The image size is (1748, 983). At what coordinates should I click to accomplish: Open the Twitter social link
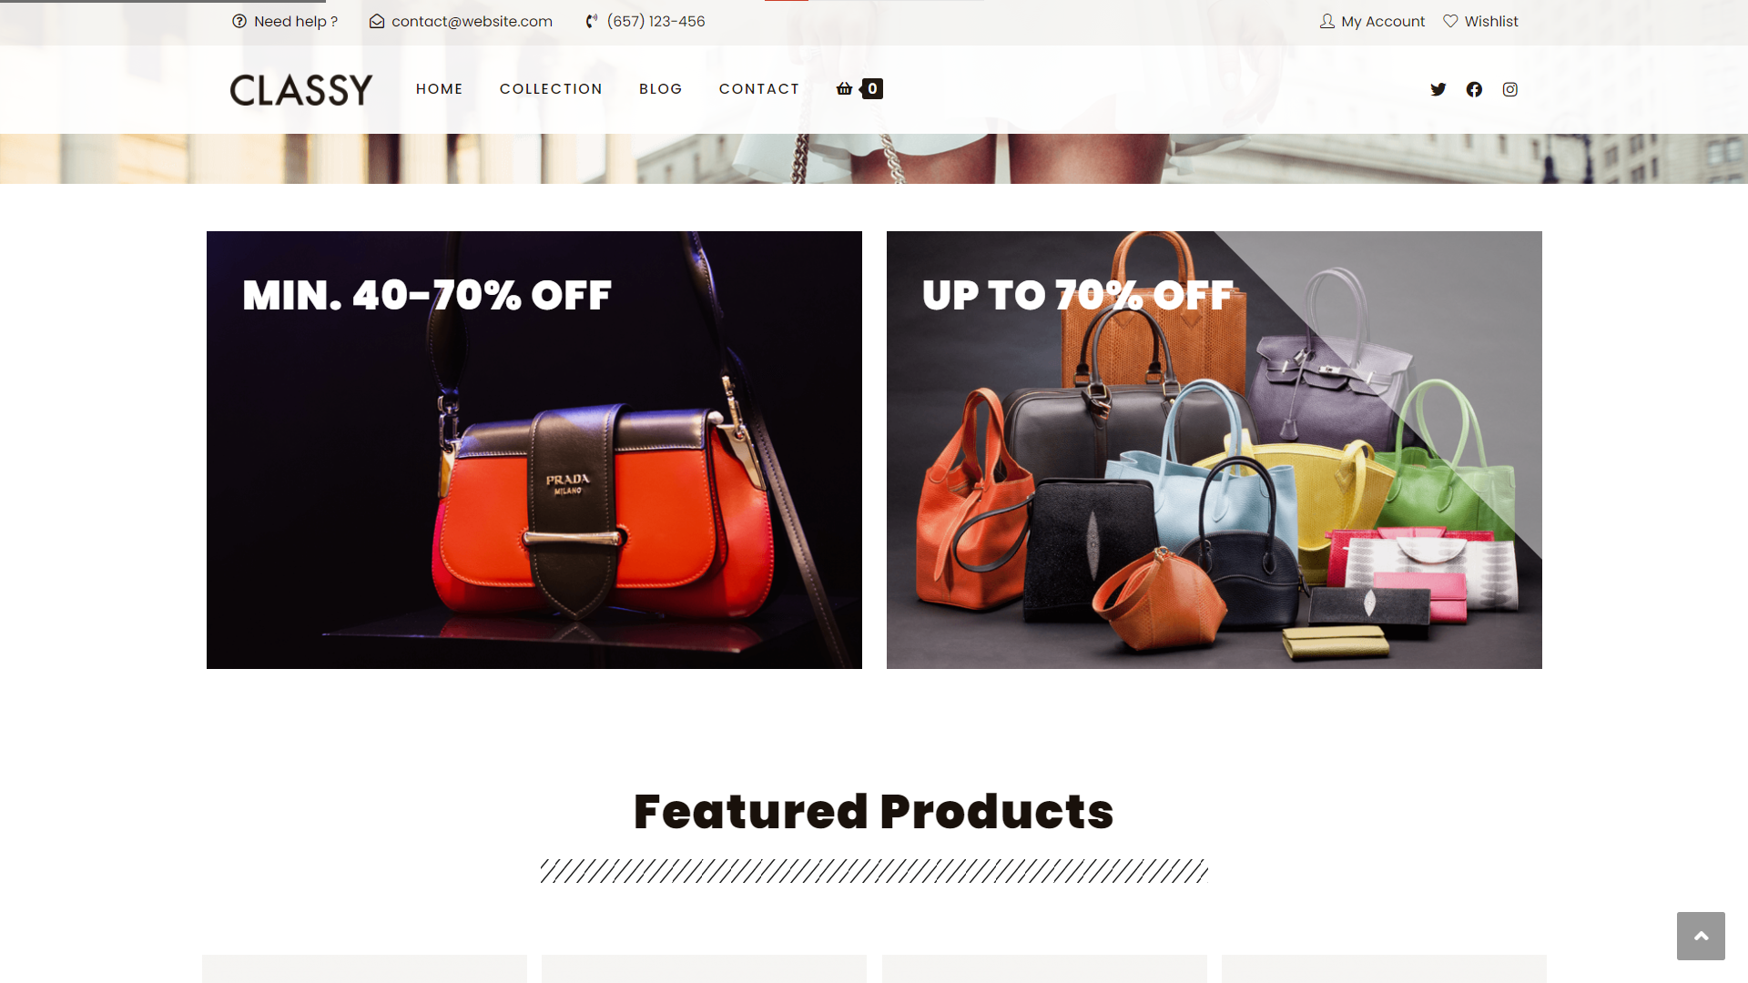[1438, 89]
